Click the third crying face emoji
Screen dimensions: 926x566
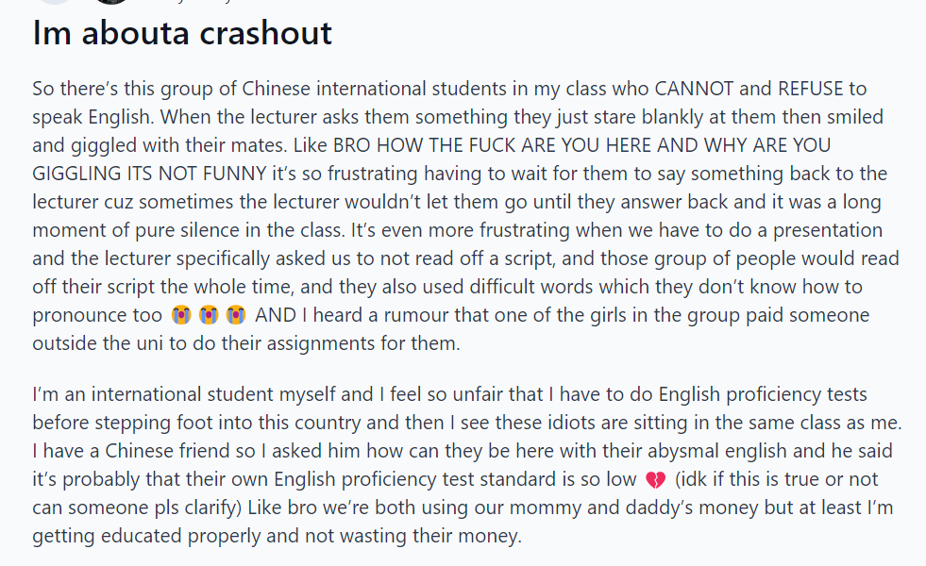pyautogui.click(x=236, y=315)
